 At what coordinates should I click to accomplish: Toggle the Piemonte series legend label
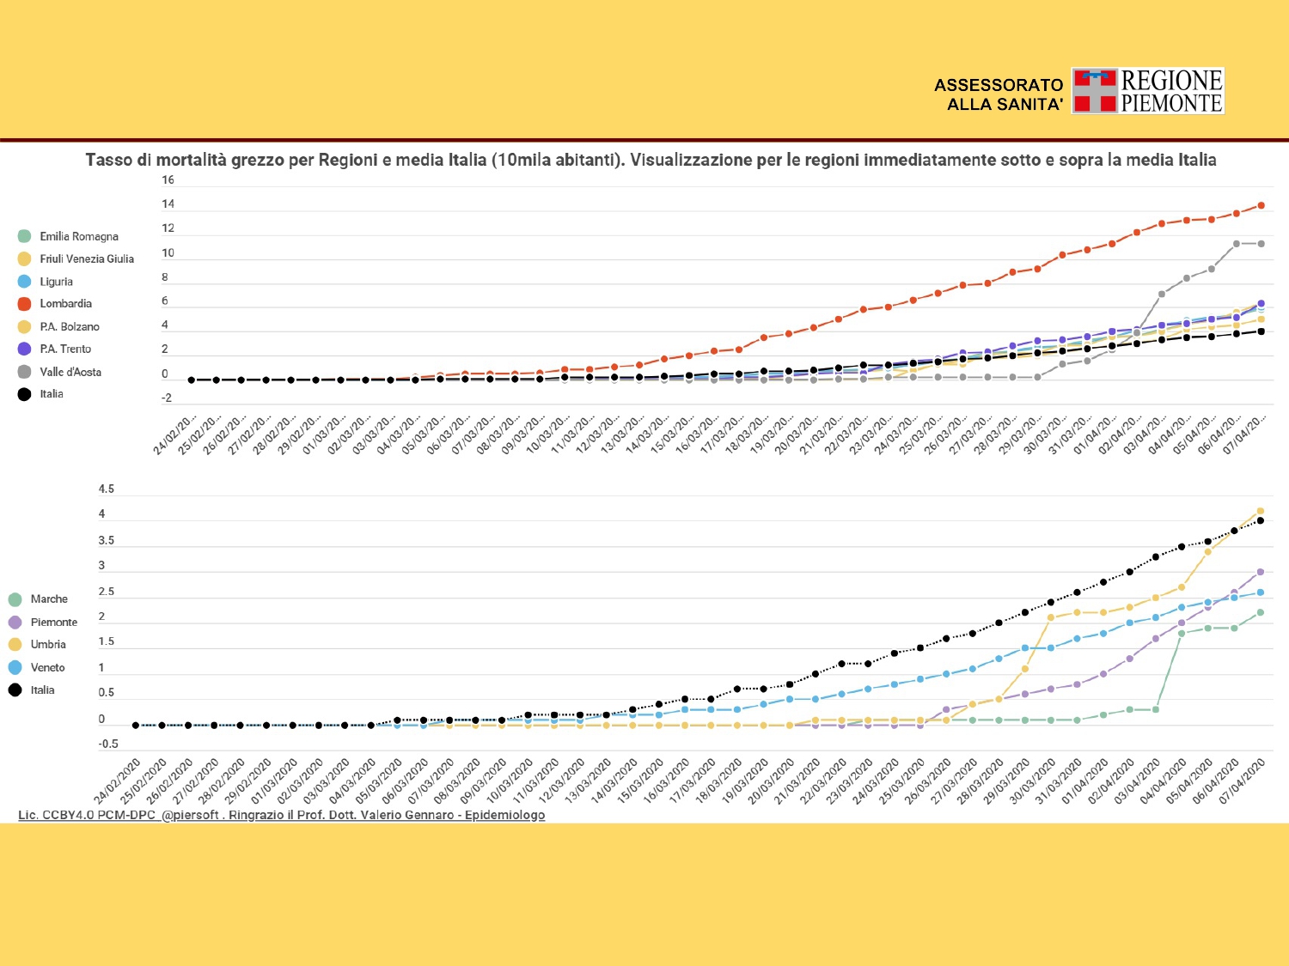[x=53, y=622]
